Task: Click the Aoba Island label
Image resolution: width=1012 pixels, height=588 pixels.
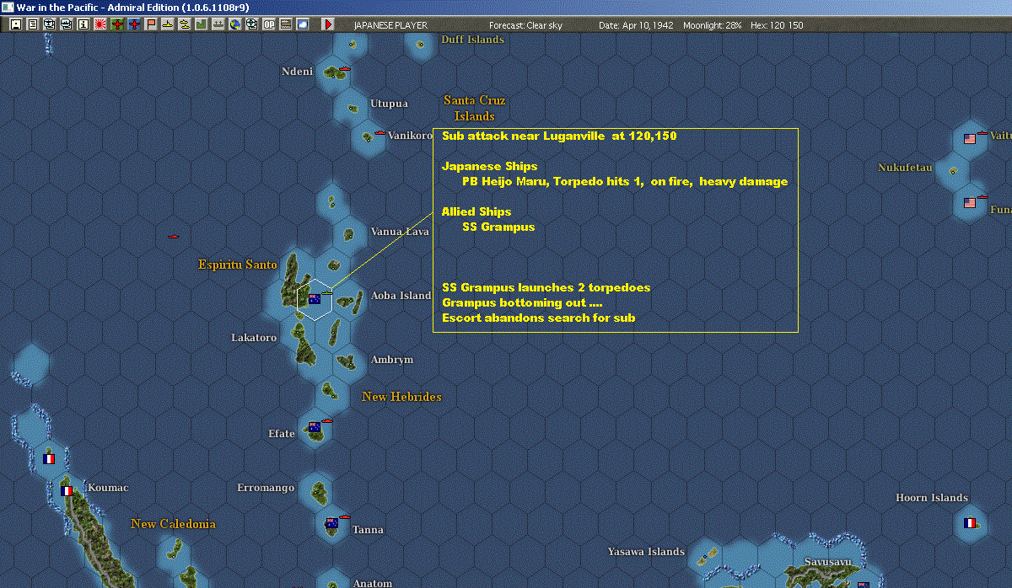Action: tap(401, 296)
